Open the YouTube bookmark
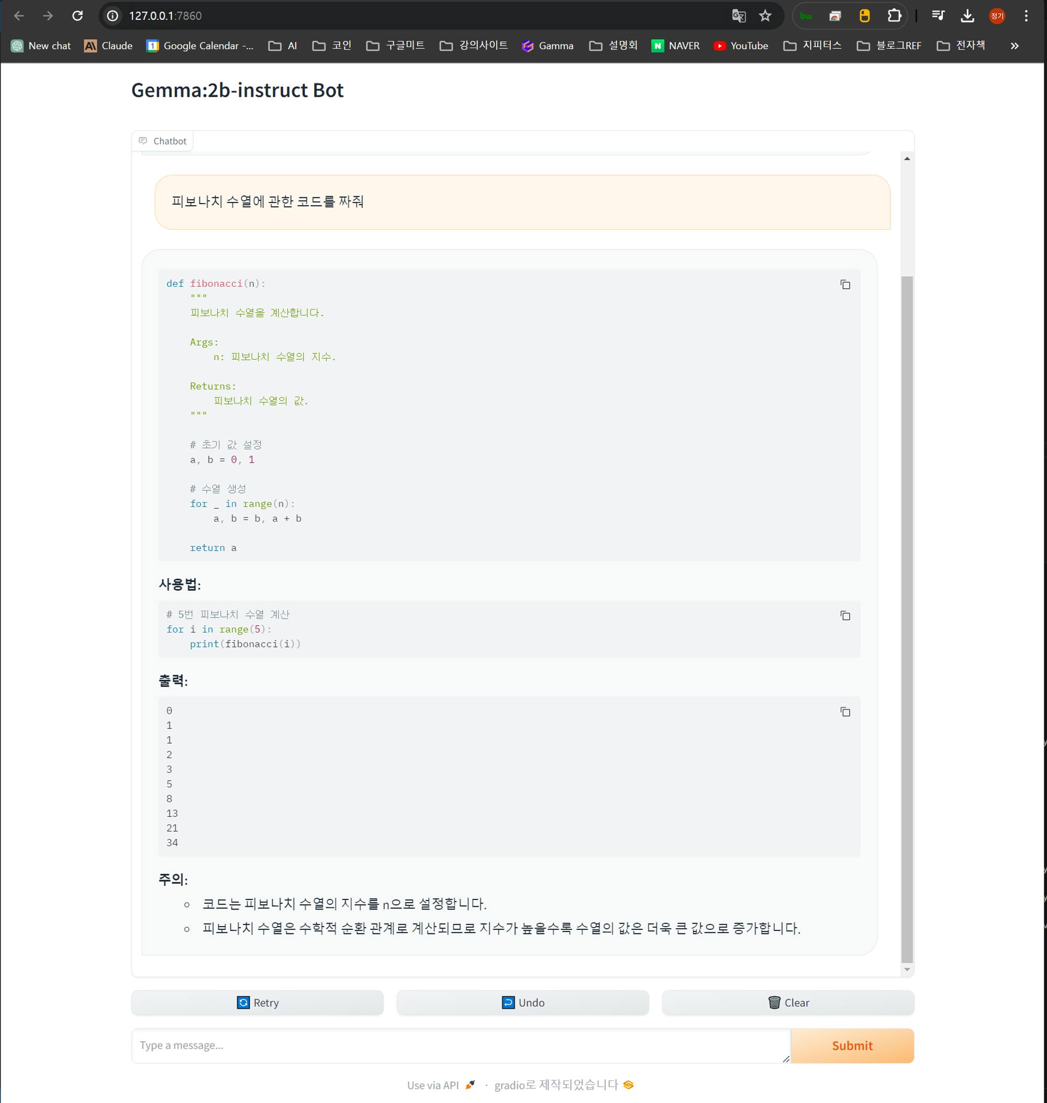 pos(741,46)
